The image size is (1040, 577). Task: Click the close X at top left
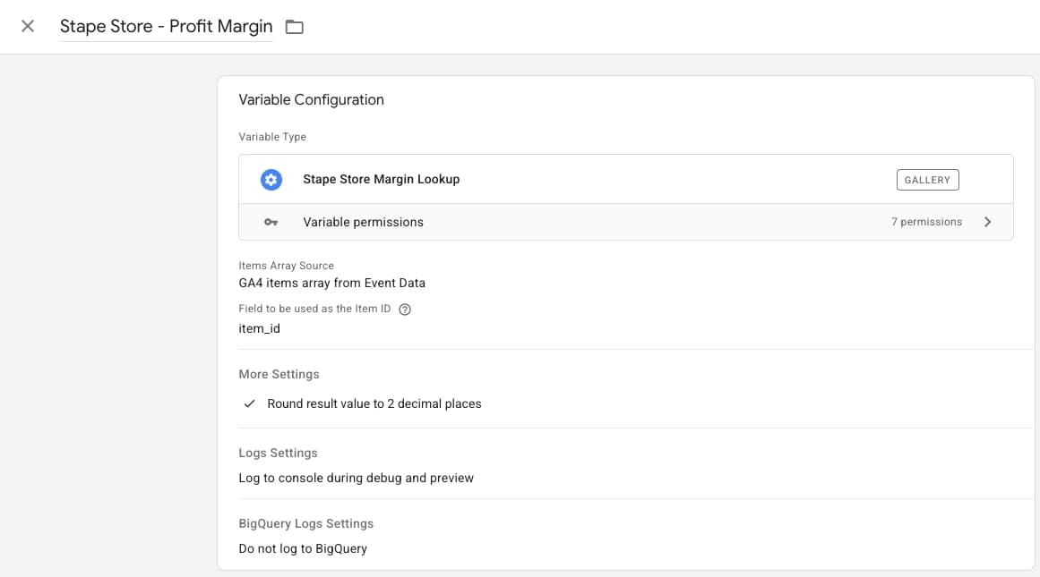[x=26, y=26]
